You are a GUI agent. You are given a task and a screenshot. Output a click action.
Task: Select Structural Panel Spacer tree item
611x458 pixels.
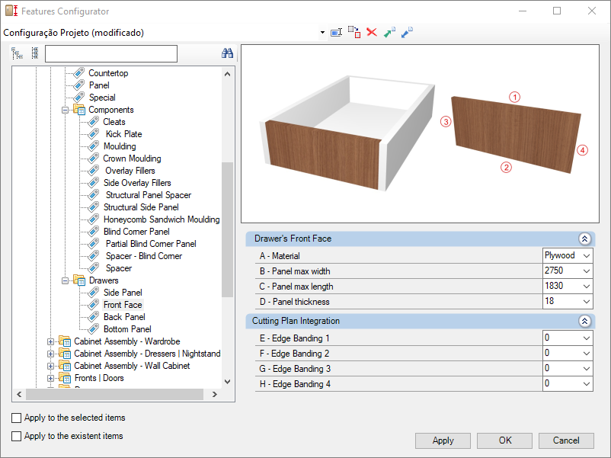(149, 195)
